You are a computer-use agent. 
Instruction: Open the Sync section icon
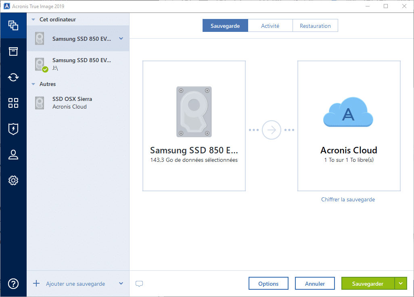click(13, 77)
